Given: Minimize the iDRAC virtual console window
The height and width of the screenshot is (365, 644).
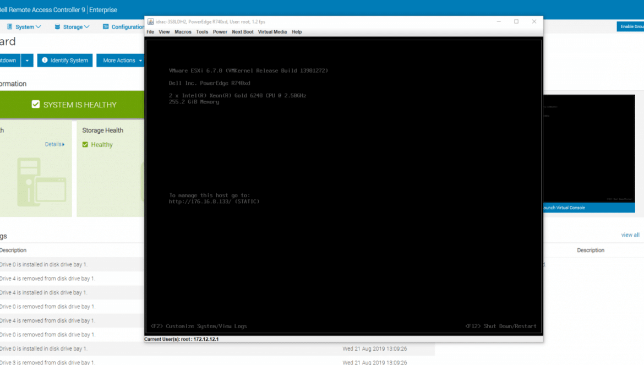Looking at the screenshot, I should point(499,22).
